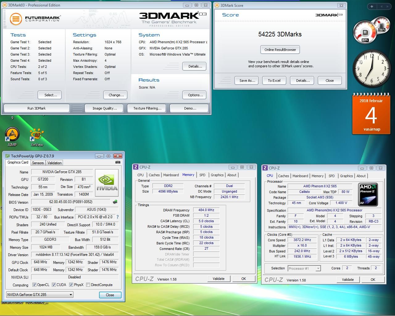This screenshot has height=316, width=395.
Task: Click the DRAM Frequency 484.0 MHz field
Action: point(206,210)
